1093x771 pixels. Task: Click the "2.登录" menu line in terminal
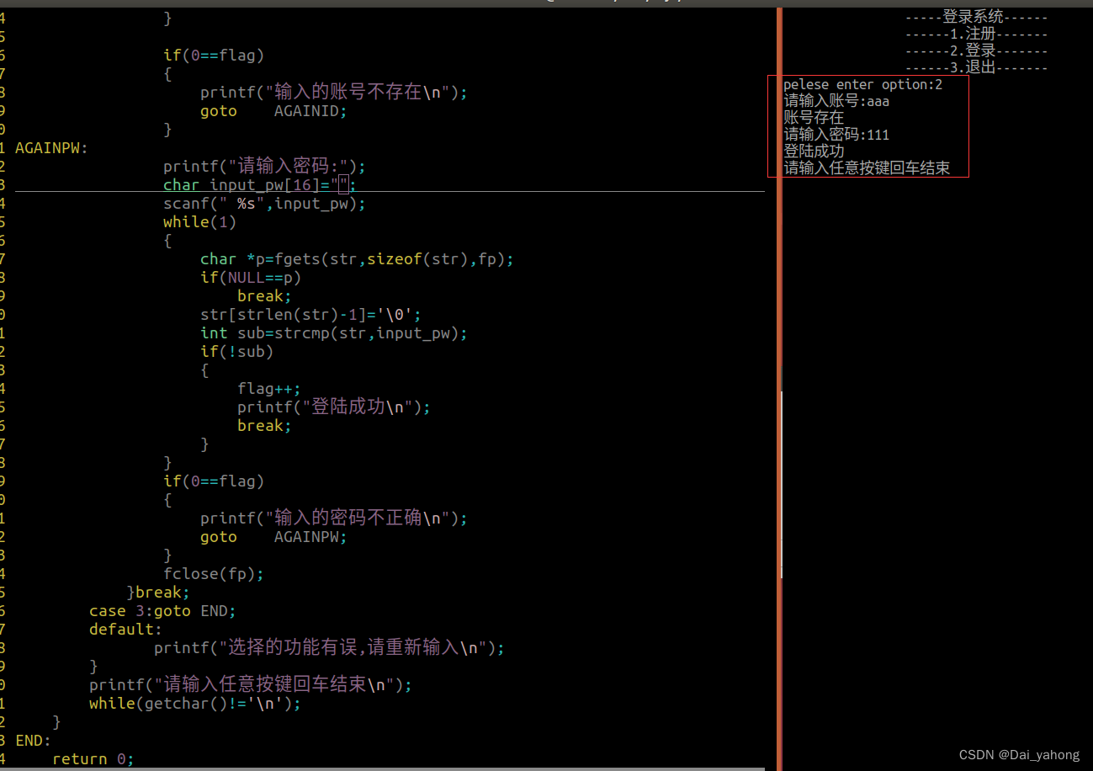click(x=977, y=51)
